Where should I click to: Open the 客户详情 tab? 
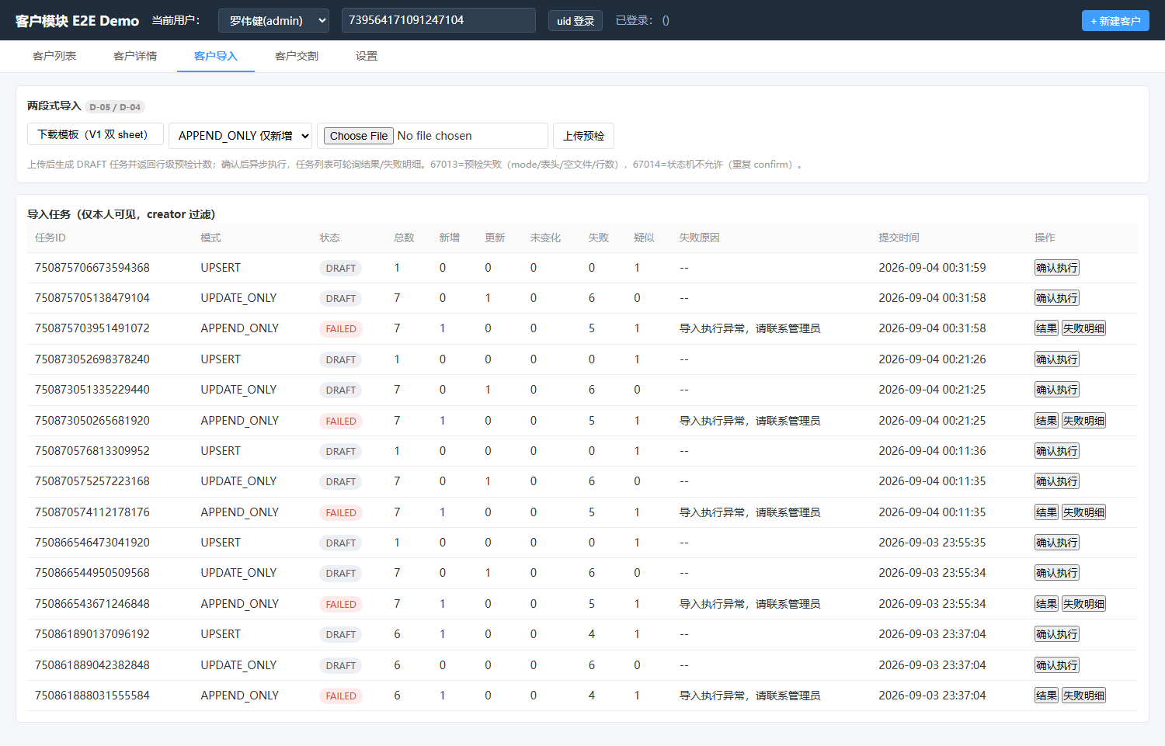coord(135,56)
